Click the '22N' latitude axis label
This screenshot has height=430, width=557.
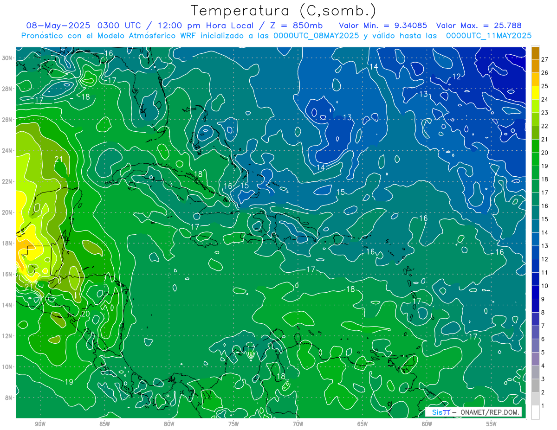tap(7, 181)
